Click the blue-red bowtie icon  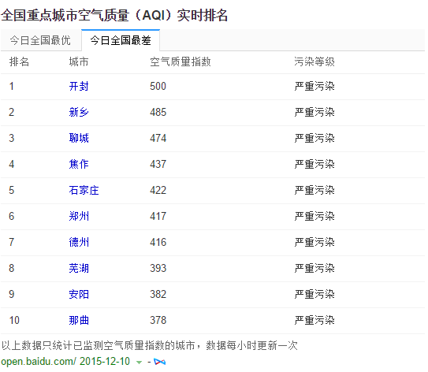(x=160, y=362)
